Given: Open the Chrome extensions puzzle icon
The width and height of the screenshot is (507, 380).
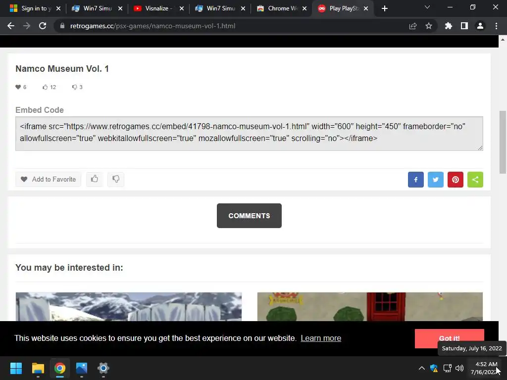Looking at the screenshot, I should pos(449,26).
